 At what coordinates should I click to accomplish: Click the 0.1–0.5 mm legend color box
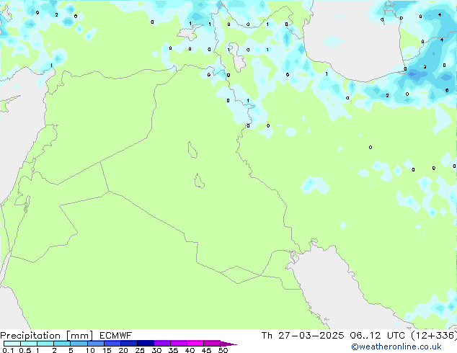click(12, 344)
